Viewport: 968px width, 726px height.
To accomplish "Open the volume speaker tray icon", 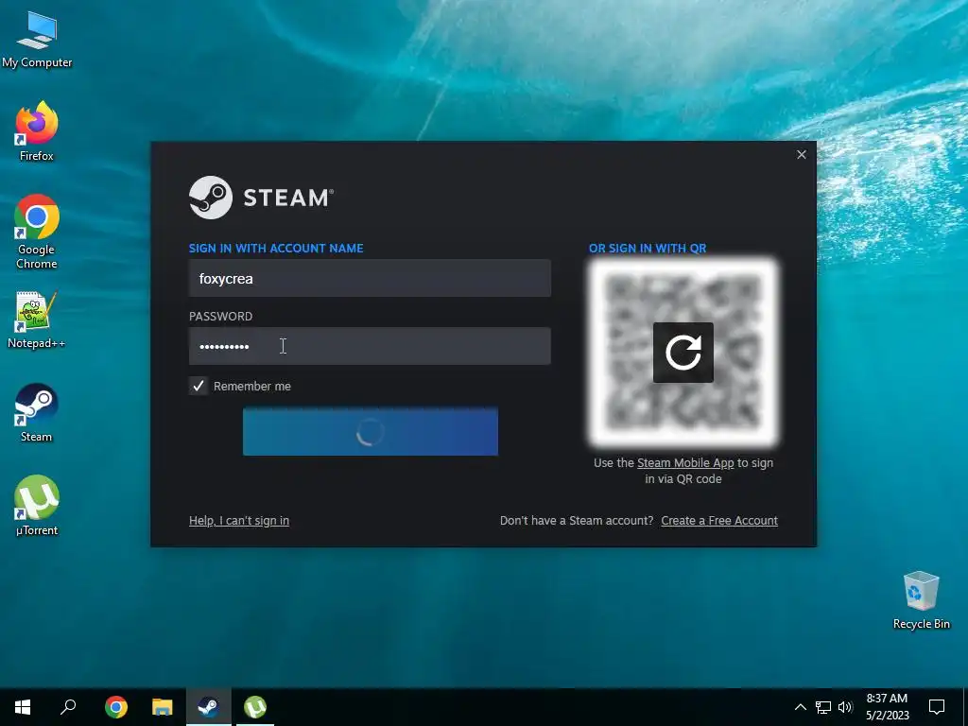I will (x=845, y=707).
